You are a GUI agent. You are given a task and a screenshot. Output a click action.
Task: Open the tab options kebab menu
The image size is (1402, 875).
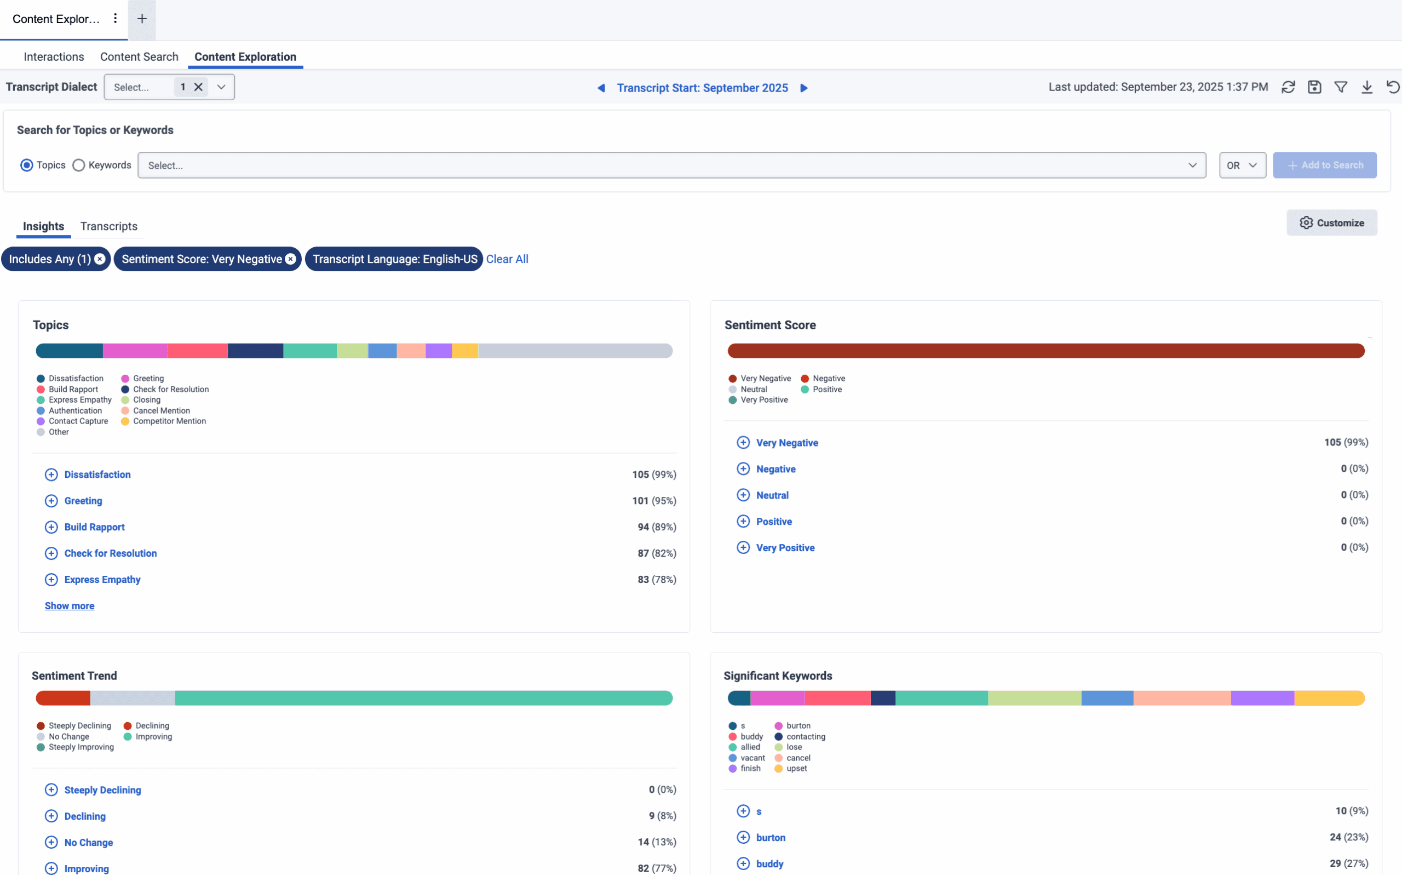click(x=115, y=19)
